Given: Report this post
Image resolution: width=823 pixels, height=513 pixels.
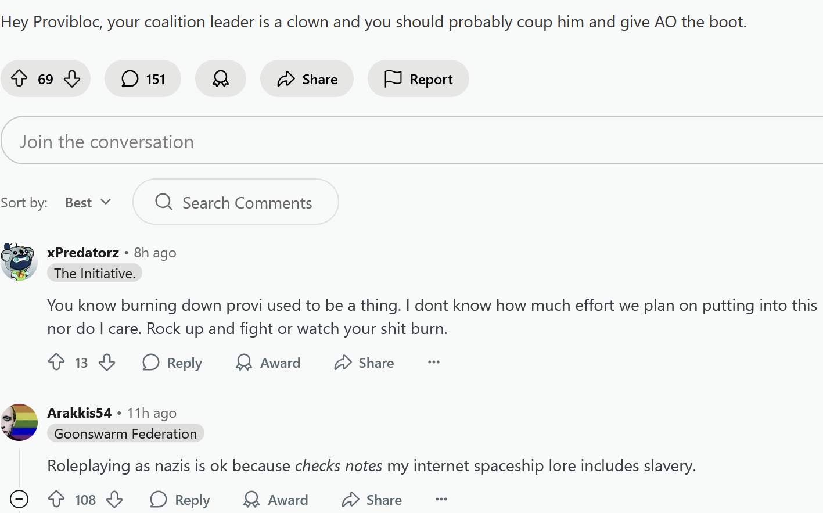Looking at the screenshot, I should (x=418, y=78).
